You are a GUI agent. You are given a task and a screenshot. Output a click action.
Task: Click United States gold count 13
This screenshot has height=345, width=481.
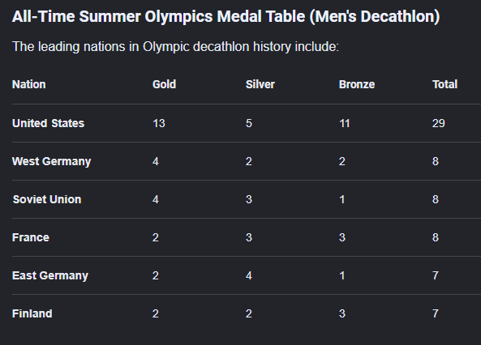(159, 123)
